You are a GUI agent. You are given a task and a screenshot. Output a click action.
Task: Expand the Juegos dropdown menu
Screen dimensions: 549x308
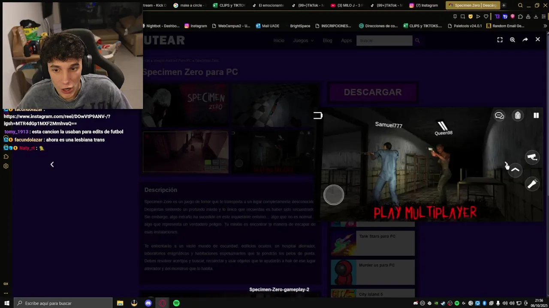303,40
